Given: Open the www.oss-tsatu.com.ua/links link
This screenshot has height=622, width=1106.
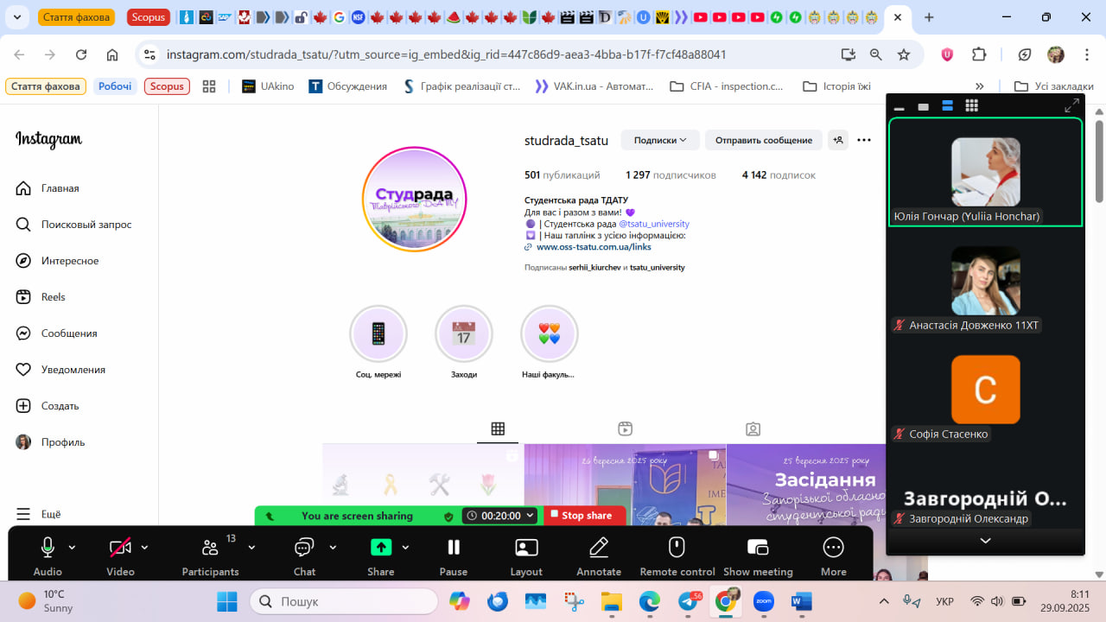Looking at the screenshot, I should click(594, 247).
